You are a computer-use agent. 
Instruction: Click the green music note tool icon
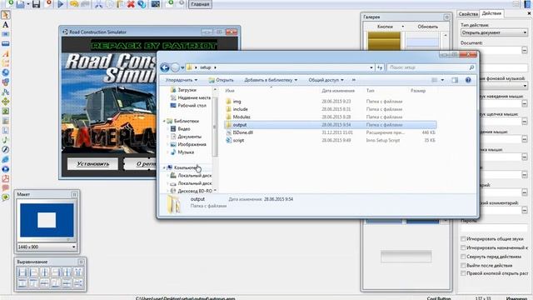coord(6,140)
